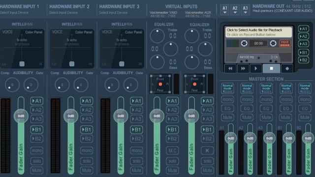This screenshot has width=315, height=177.
Task: Click the VAIO equalizer middle knob
Action: click(170, 49)
